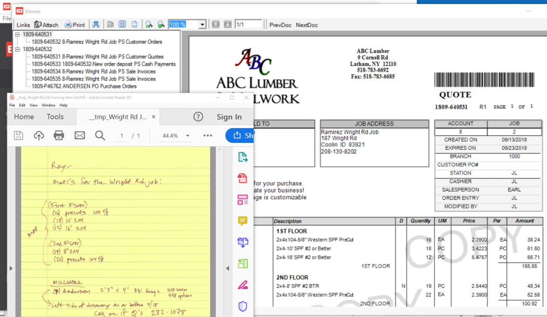Select 1809-640531 Customer Quotes tree entry
This screenshot has height=317, width=547.
point(97,56)
